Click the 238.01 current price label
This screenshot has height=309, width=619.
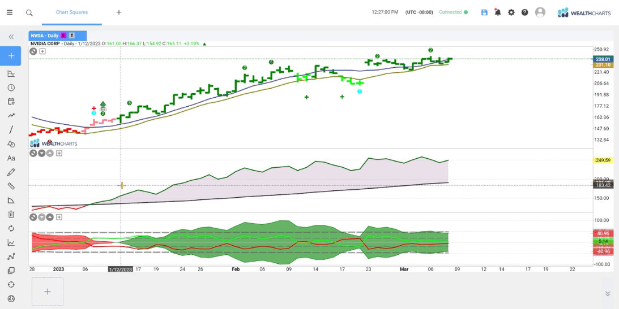click(x=603, y=59)
